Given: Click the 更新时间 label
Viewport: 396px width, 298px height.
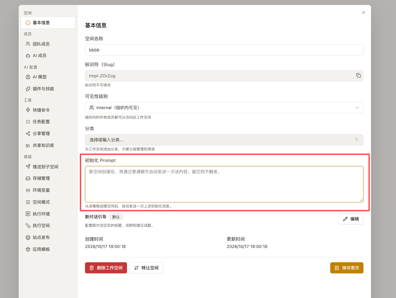Looking at the screenshot, I should pyautogui.click(x=236, y=239).
